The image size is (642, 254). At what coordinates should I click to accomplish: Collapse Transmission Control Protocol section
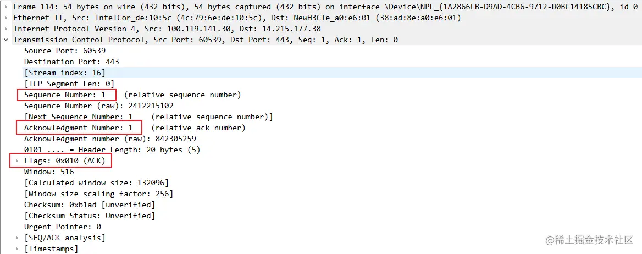[6, 40]
